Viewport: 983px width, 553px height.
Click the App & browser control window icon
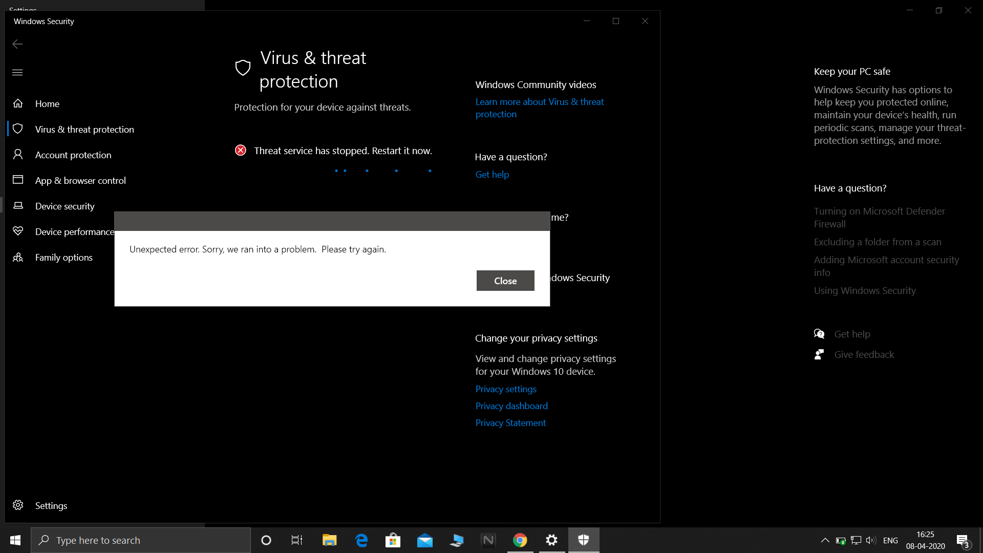(18, 180)
